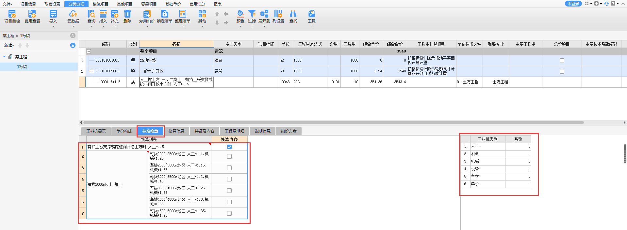
Task: Select the 锁定清单 lock icon
Action: 165,14
